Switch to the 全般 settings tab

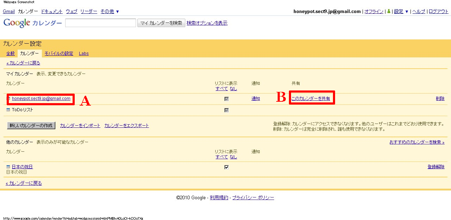click(x=11, y=54)
